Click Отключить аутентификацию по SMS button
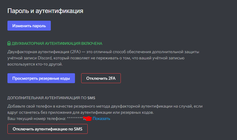237x140 pixels. pos(47,129)
